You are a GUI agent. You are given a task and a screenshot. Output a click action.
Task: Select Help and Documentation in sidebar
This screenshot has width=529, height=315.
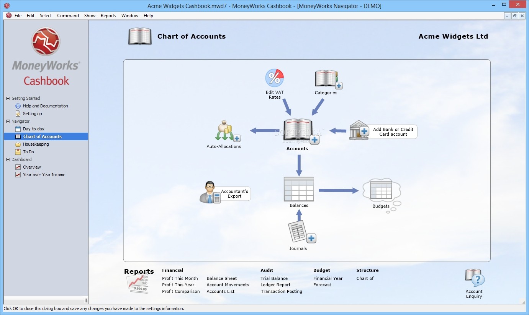[x=46, y=106]
